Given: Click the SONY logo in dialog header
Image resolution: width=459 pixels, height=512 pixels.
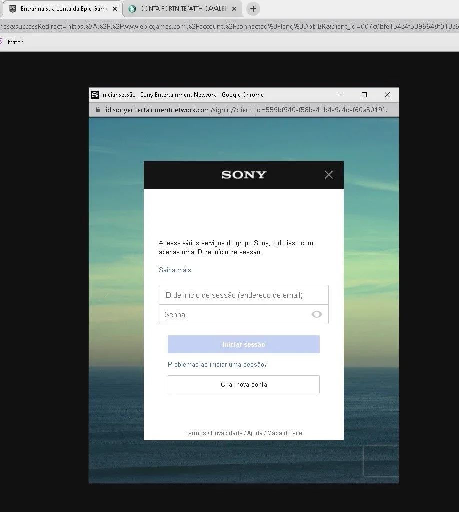Looking at the screenshot, I should click(244, 175).
